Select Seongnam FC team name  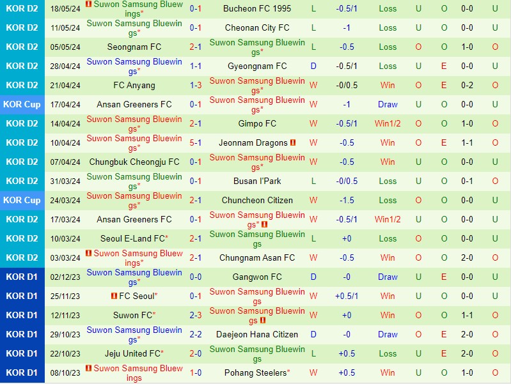pos(134,47)
